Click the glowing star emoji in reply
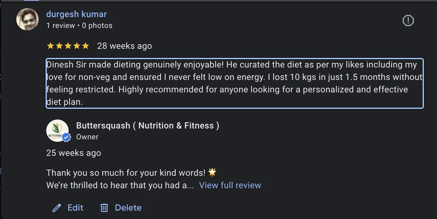The width and height of the screenshot is (437, 219). (213, 172)
